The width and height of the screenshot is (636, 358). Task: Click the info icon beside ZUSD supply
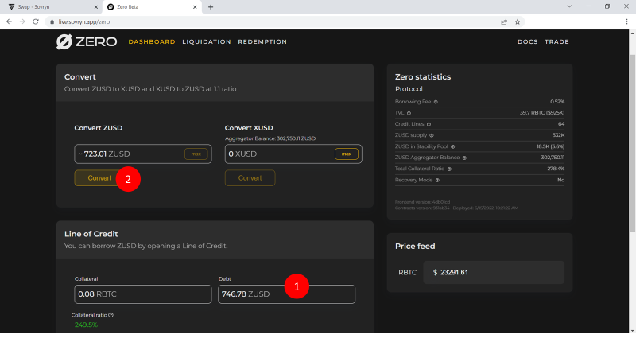pyautogui.click(x=432, y=135)
